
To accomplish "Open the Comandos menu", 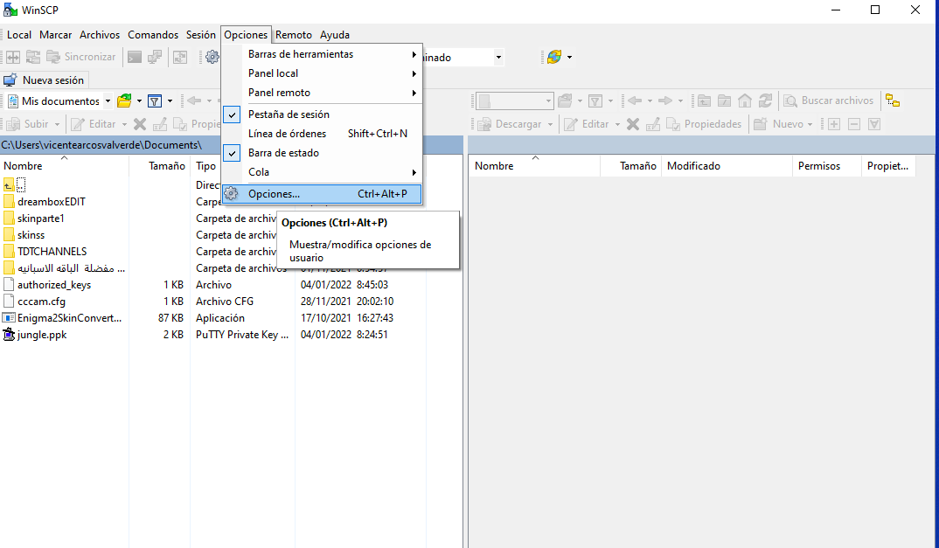I will [x=153, y=35].
